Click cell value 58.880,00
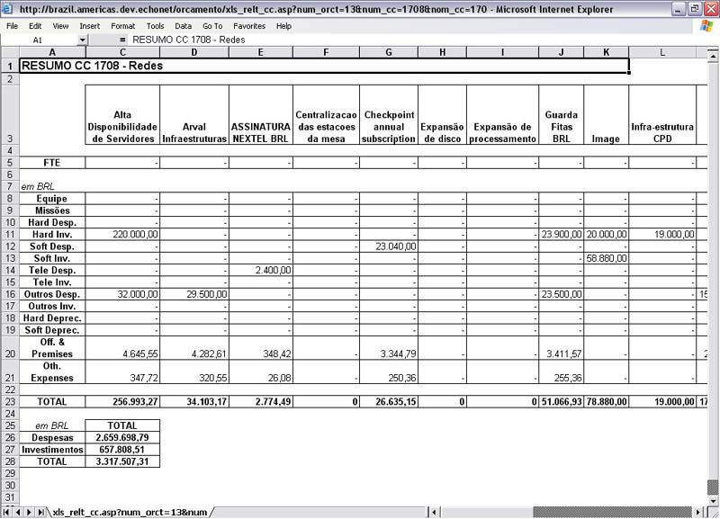Image resolution: width=720 pixels, height=519 pixels. point(606,258)
